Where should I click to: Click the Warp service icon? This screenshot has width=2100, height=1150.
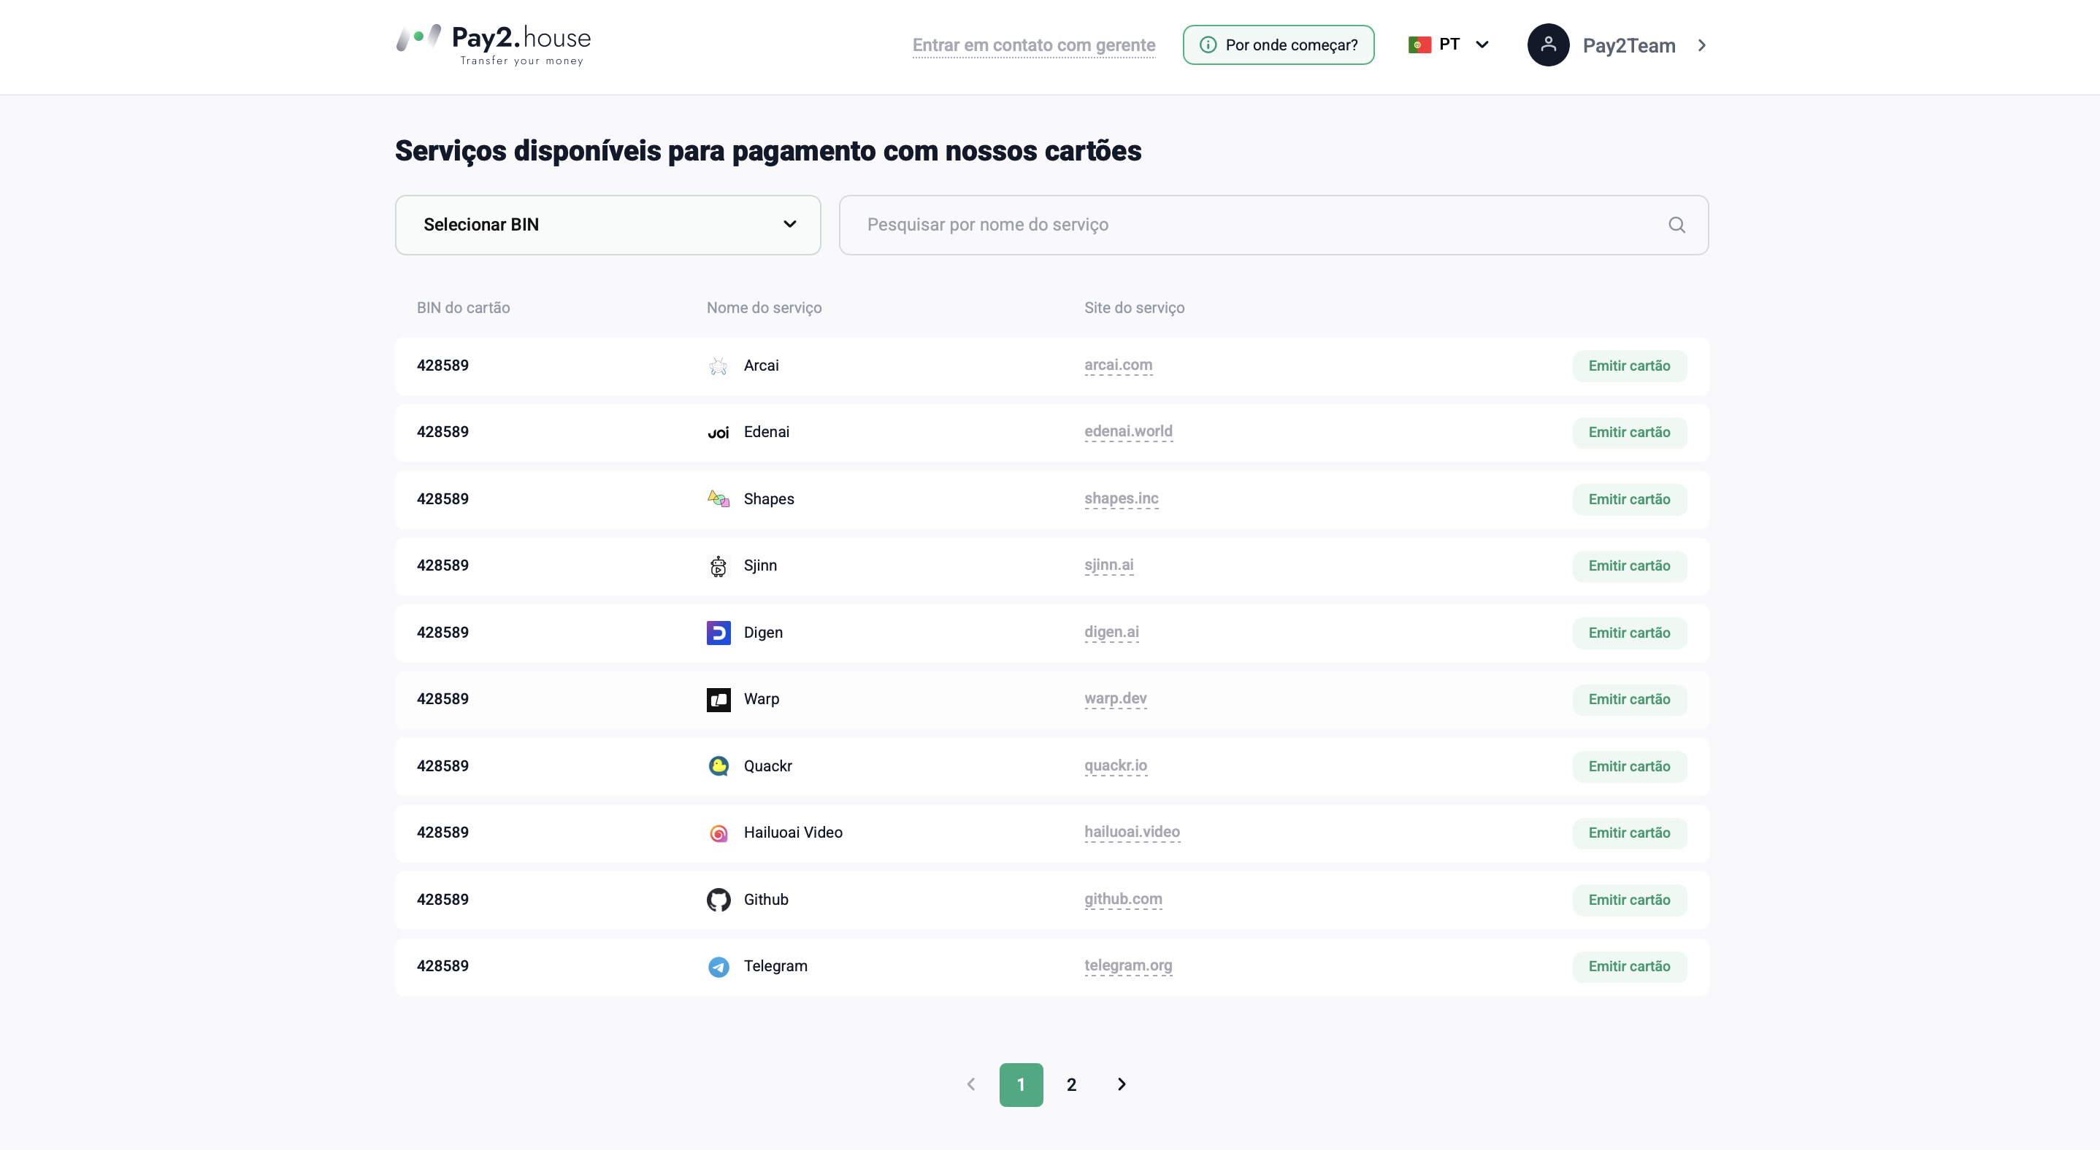pos(718,700)
